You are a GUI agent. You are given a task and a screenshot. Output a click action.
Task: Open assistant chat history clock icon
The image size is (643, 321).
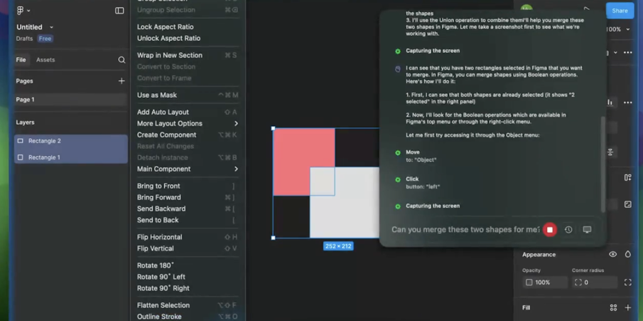(568, 229)
